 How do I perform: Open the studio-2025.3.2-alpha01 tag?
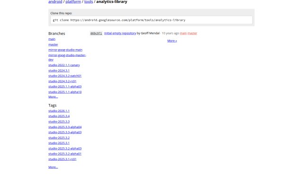pyautogui.click(x=65, y=154)
